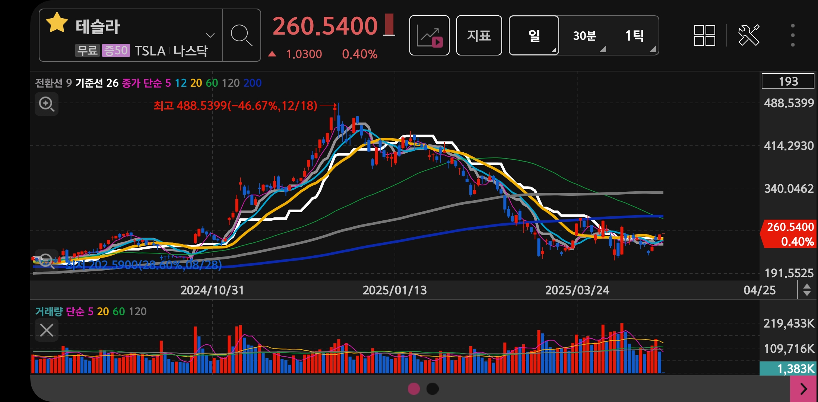818x402 pixels.
Task: Tap the yellow favorite star icon
Action: click(x=57, y=23)
